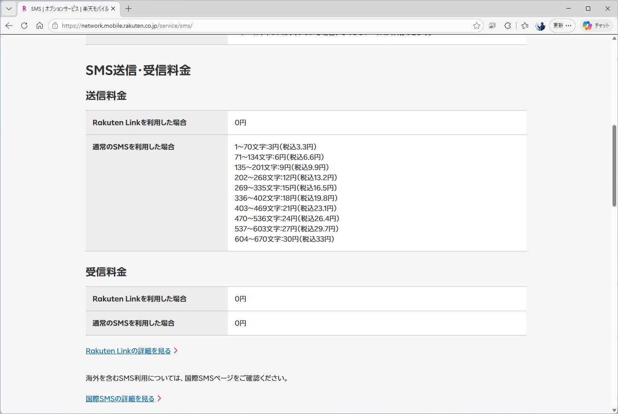Click the 海外を含むSMS利用については note text
Image resolution: width=618 pixels, height=414 pixels.
pos(188,378)
